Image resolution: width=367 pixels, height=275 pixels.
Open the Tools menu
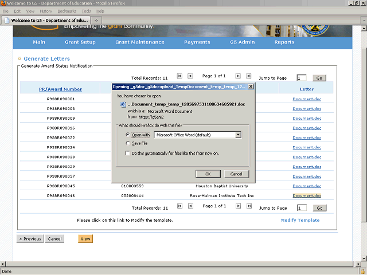(x=86, y=11)
